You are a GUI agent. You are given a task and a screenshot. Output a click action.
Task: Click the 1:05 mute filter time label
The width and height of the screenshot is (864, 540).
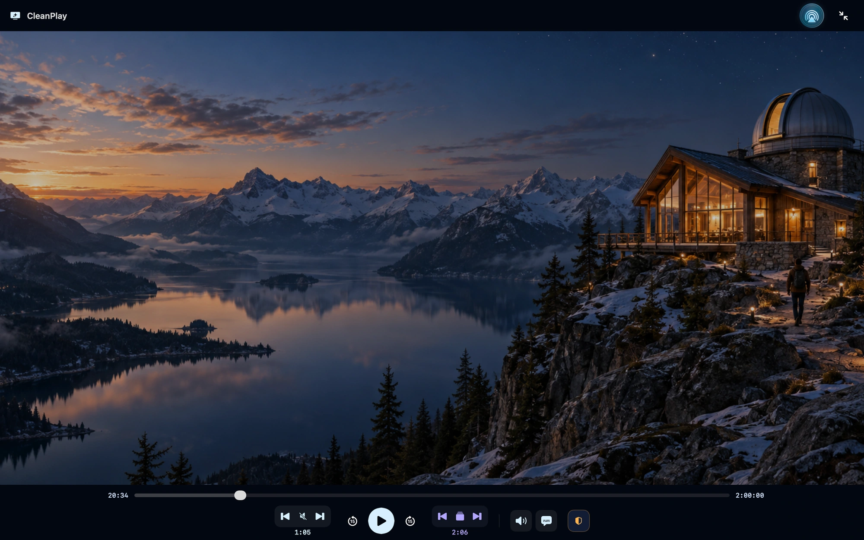(x=302, y=532)
